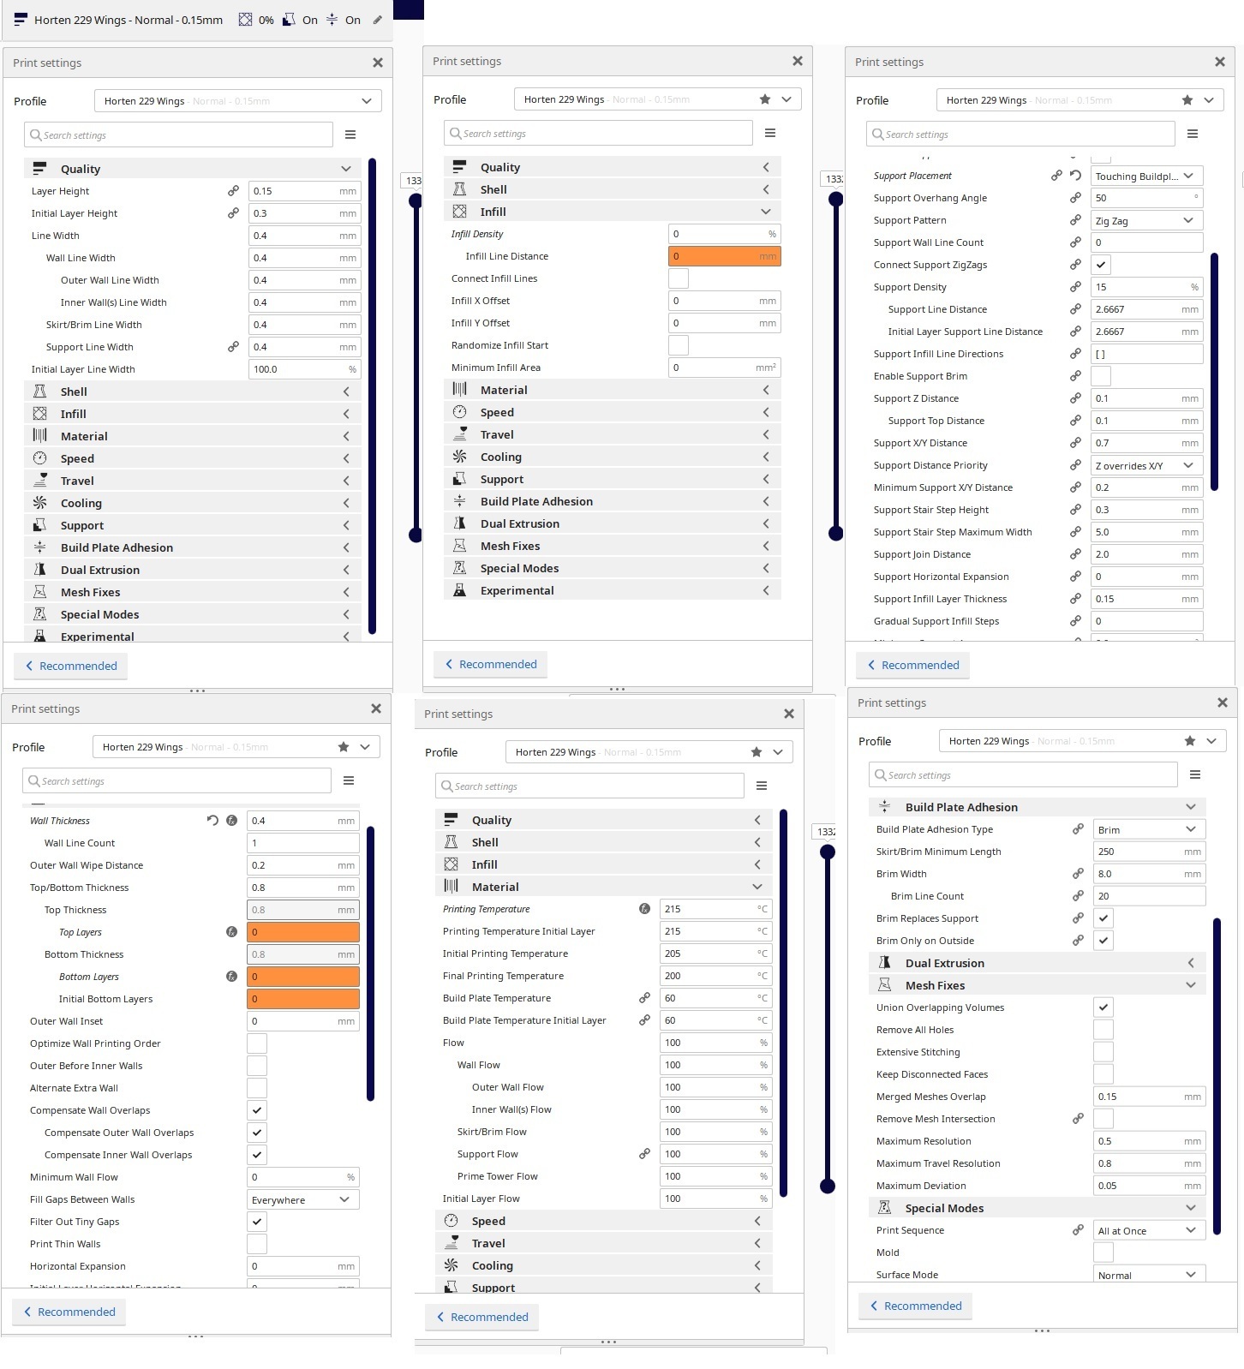Click the link icon beside Support Flow

[x=644, y=1154]
